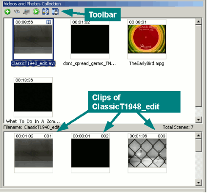The width and height of the screenshot is (207, 193).
Task: Click down arrow of clips pane scrollbar
Action: click(199, 182)
